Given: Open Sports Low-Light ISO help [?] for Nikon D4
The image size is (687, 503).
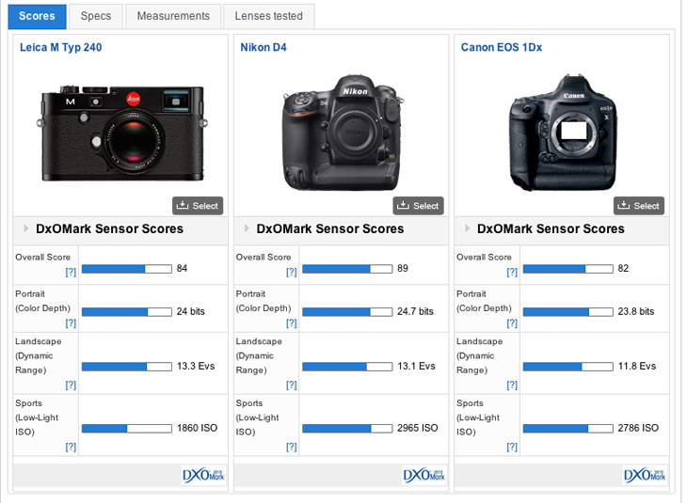Looking at the screenshot, I should tap(292, 447).
